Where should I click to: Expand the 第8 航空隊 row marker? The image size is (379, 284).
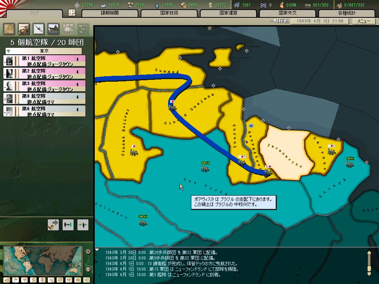(5, 99)
